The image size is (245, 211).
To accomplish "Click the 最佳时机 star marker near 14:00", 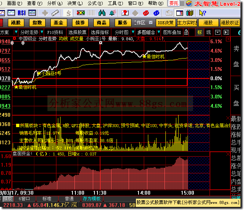I will pos(144,56).
